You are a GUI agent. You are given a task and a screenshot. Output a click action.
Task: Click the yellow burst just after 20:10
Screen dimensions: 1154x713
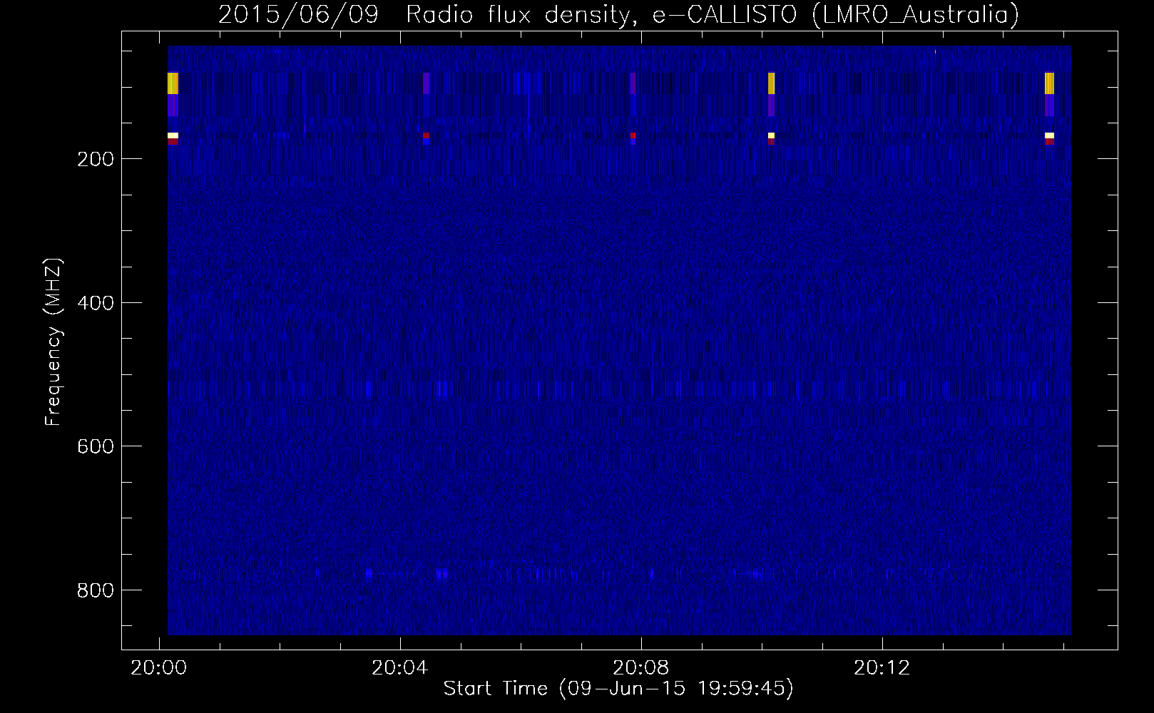point(771,83)
